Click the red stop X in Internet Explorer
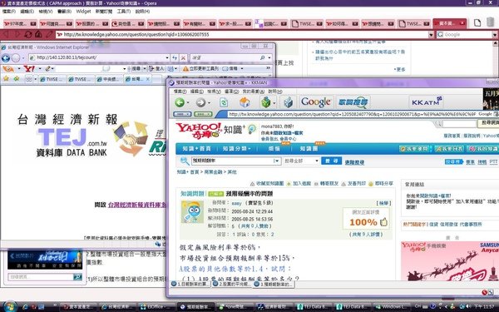Image resolution: width=499 pixels, height=312 pixels. 183,58
